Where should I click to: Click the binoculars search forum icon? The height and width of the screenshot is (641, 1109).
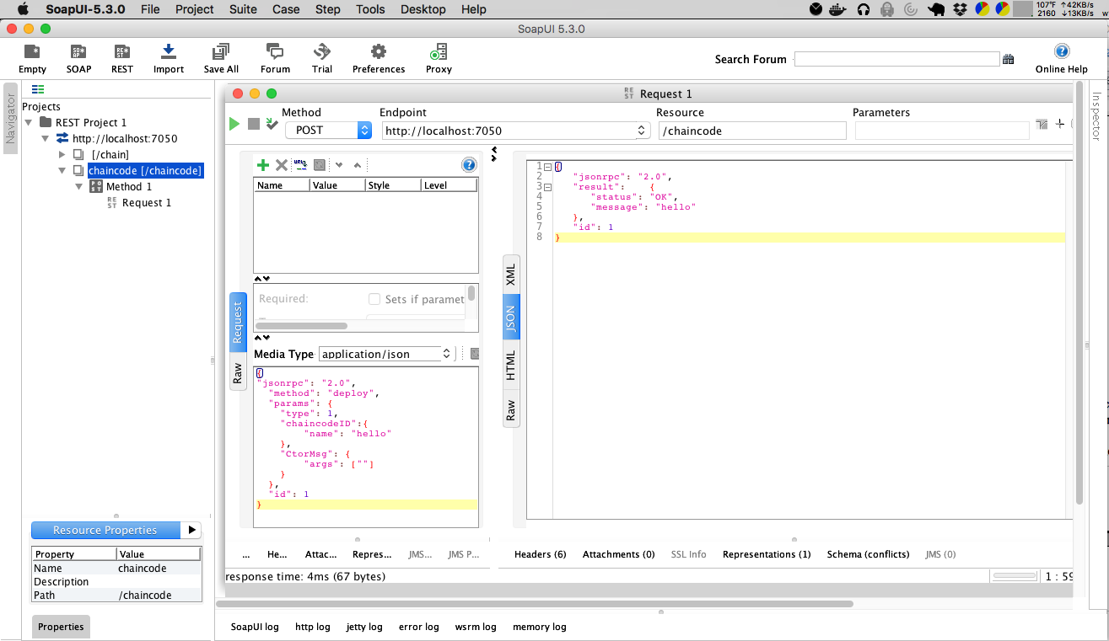[1008, 59]
